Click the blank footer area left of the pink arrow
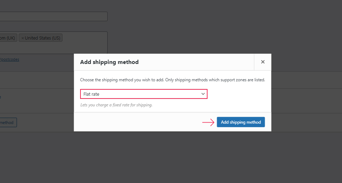Screen dimensions: 342x183 click(x=137, y=122)
